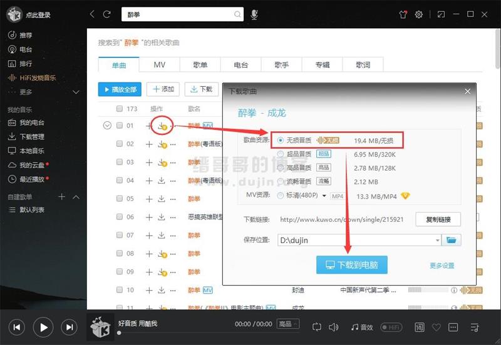Click the loop mode icon
501x345 pixels.
pyautogui.click(x=317, y=327)
